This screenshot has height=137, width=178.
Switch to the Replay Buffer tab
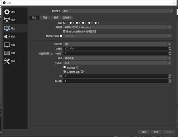pyautogui.click(x=67, y=17)
